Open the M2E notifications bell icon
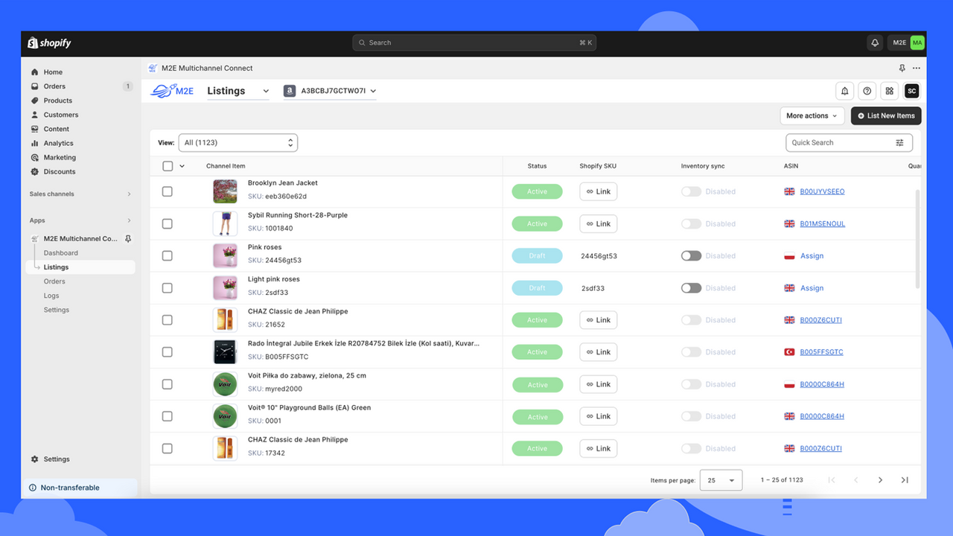This screenshot has width=953, height=536. pyautogui.click(x=844, y=90)
